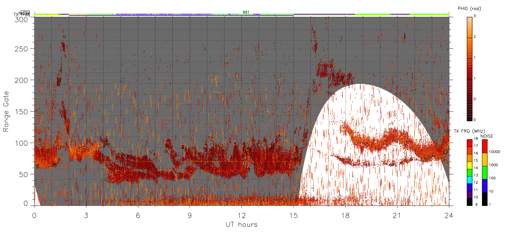Click the 24 tick label on UT axis
The image size is (505, 233).
pos(449,215)
